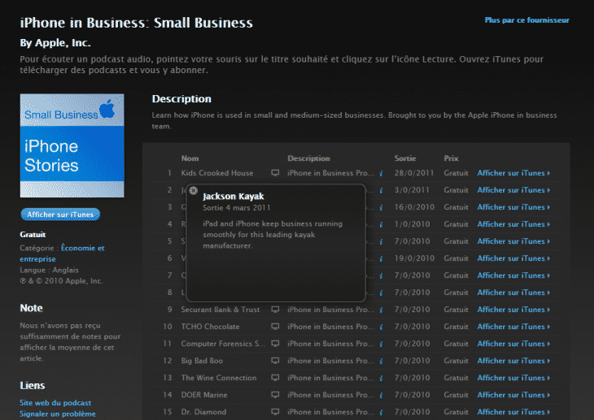Click Afficher sur iTunes for Kids Crooked House
This screenshot has height=420, width=594.
(x=513, y=173)
